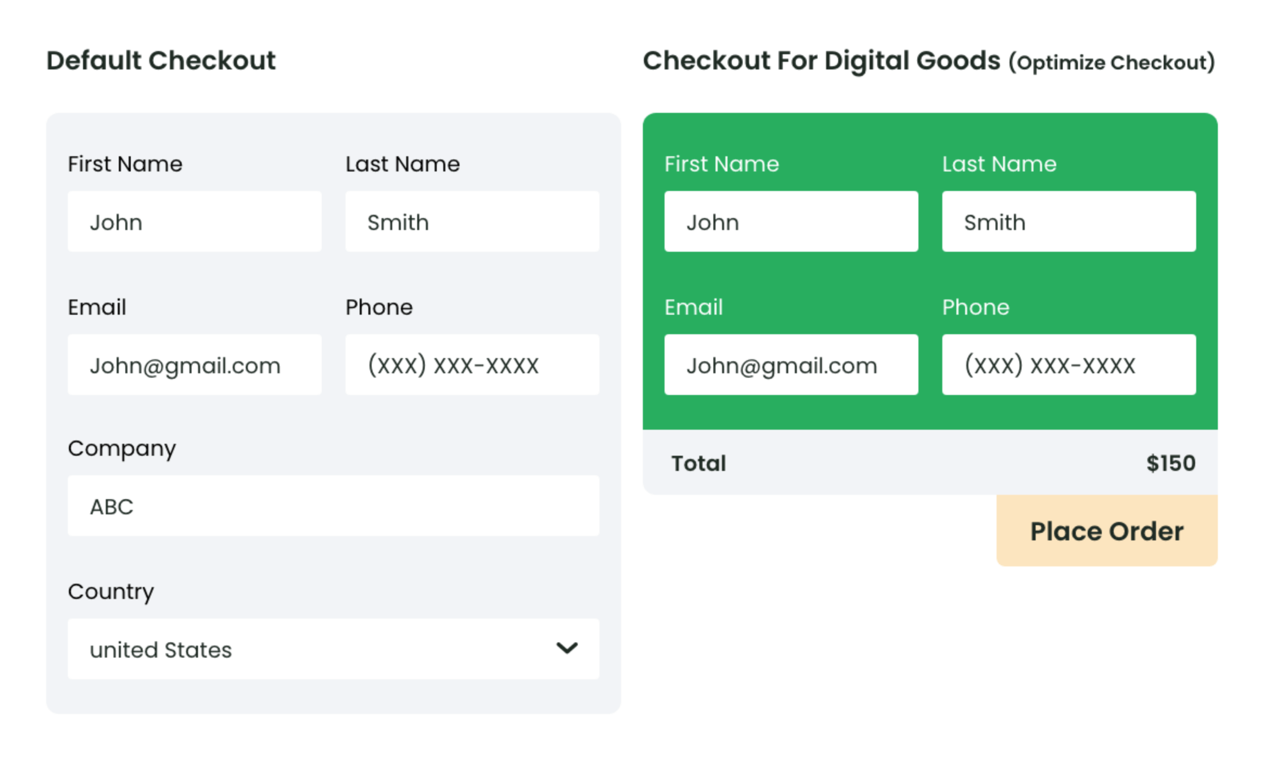Click Smith in the green checkout form
This screenshot has height=765, width=1264.
pyautogui.click(x=1069, y=221)
